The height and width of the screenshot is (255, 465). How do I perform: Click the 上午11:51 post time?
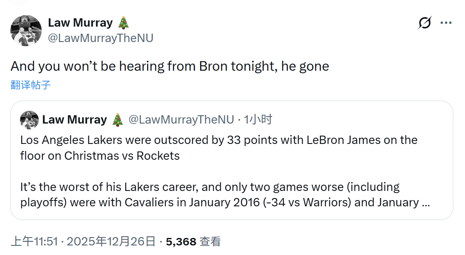34,241
